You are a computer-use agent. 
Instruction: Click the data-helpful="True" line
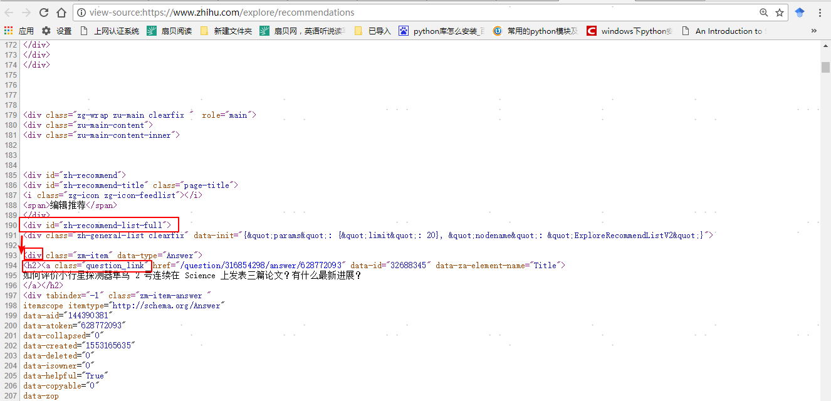(66, 376)
